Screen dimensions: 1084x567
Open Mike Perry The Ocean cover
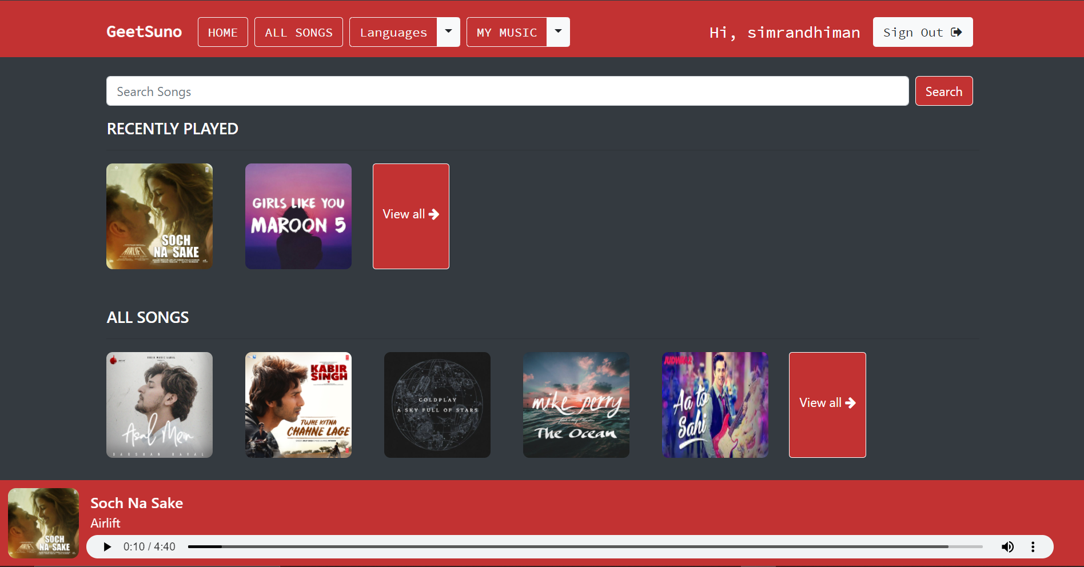coord(576,405)
